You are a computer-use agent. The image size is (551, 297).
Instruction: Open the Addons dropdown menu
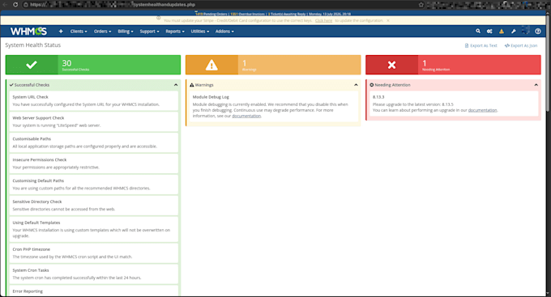click(x=224, y=32)
